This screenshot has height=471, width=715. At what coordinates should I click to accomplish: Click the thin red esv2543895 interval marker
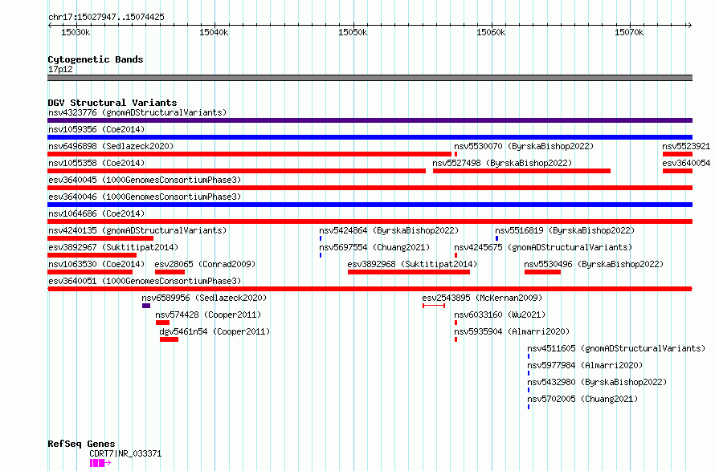(x=434, y=306)
